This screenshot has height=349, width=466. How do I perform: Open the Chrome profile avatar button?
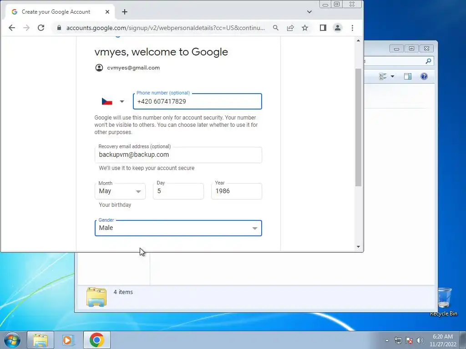(x=338, y=28)
